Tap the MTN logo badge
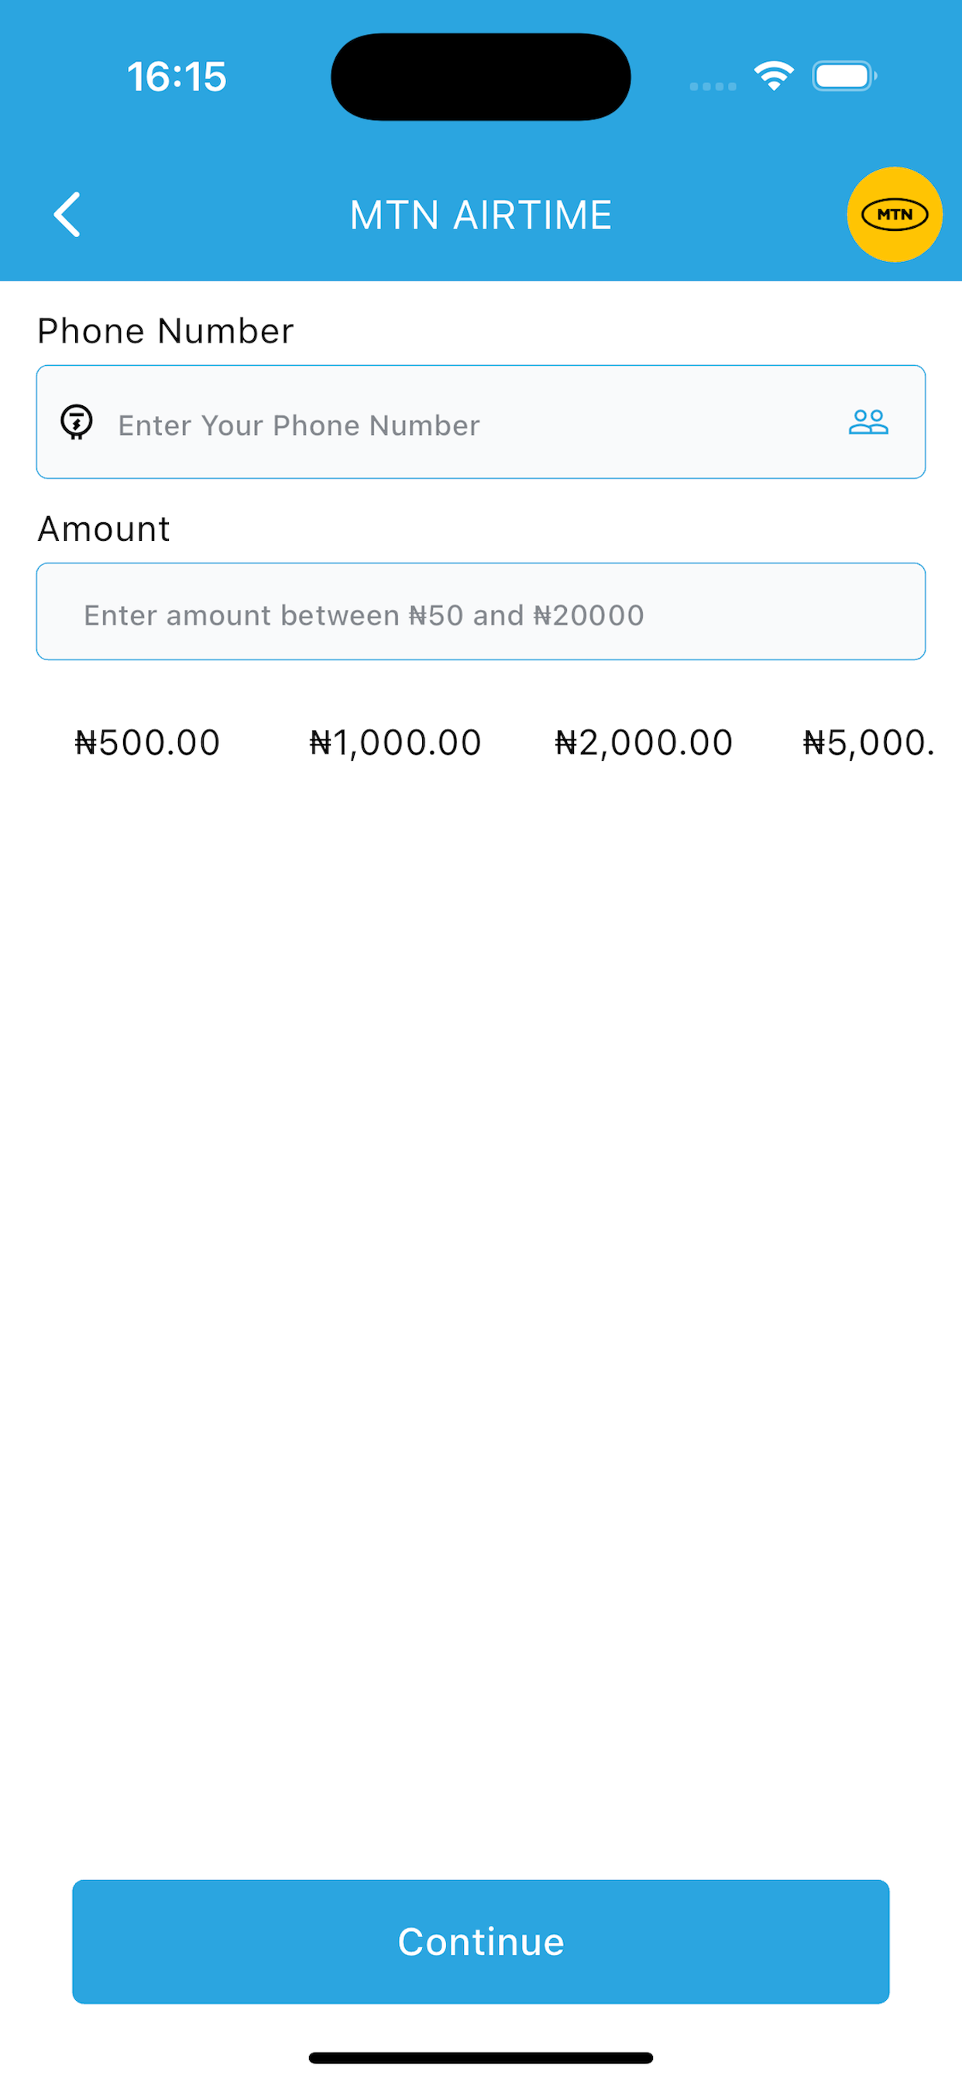This screenshot has height=2083, width=962. click(x=894, y=215)
